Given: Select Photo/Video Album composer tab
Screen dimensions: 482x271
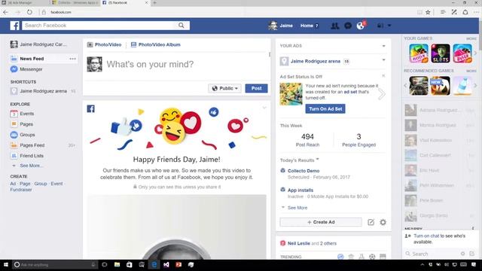Looking at the screenshot, I should click(156, 44).
